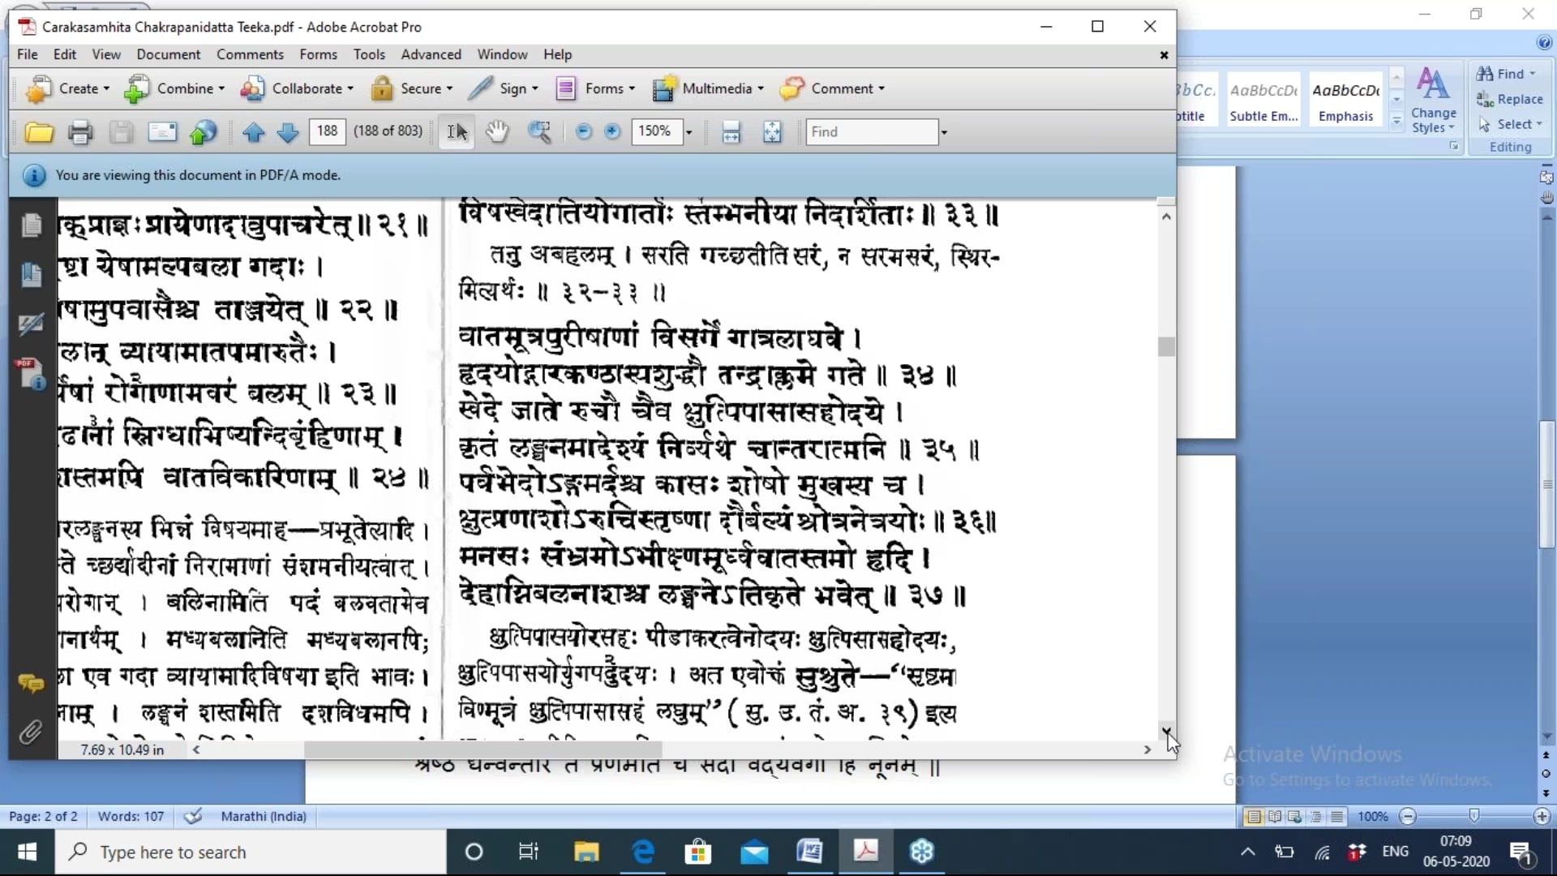Open the Find options dropdown arrow
1557x876 pixels.
pyautogui.click(x=944, y=132)
